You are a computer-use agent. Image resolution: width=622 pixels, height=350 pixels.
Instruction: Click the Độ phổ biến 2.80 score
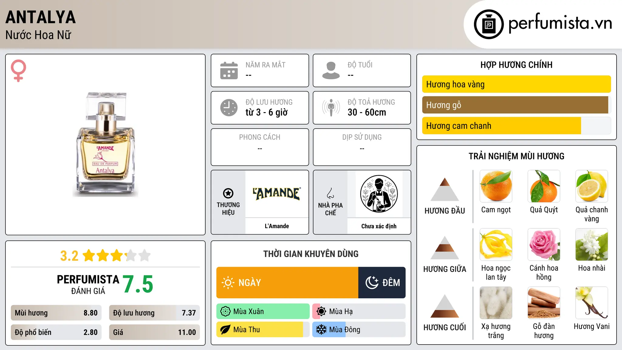56,332
